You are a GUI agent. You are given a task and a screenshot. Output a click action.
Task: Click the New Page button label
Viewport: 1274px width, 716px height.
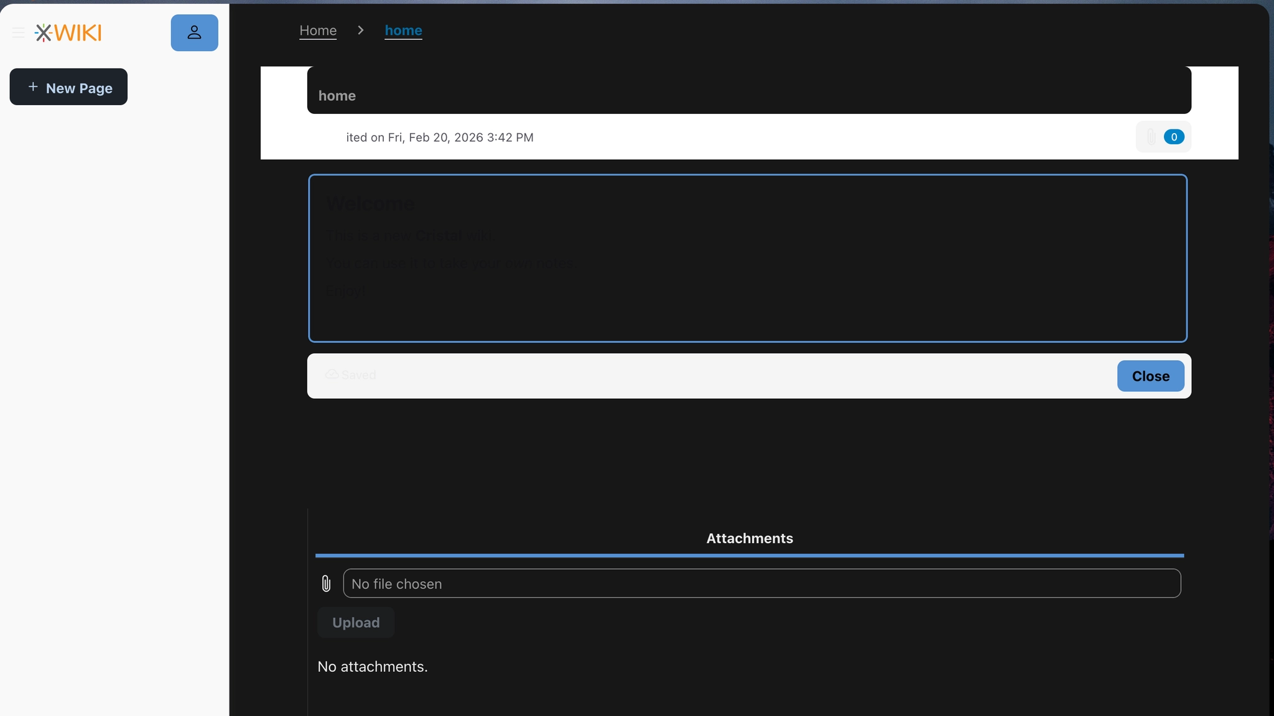point(79,88)
